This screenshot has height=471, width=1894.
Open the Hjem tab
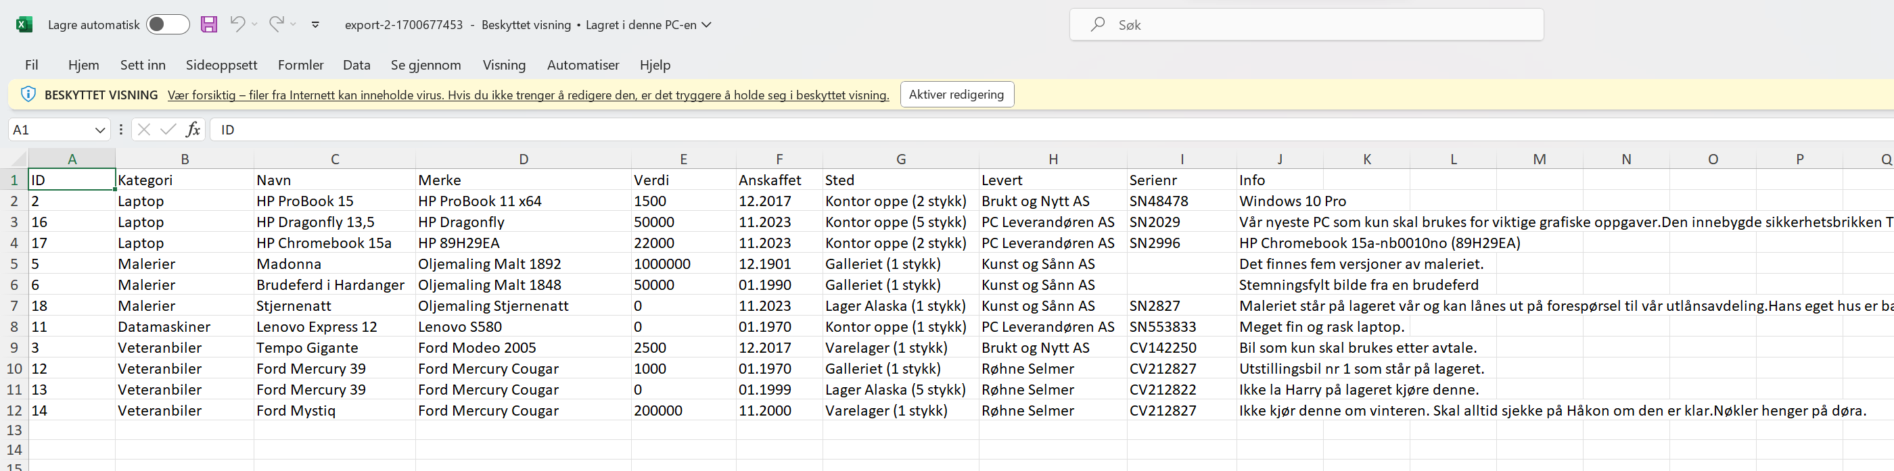point(83,65)
